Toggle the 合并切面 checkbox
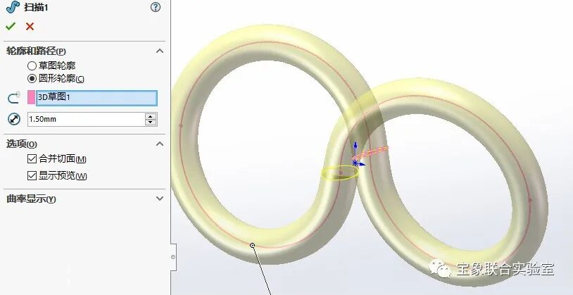The image size is (573, 295). pos(32,158)
